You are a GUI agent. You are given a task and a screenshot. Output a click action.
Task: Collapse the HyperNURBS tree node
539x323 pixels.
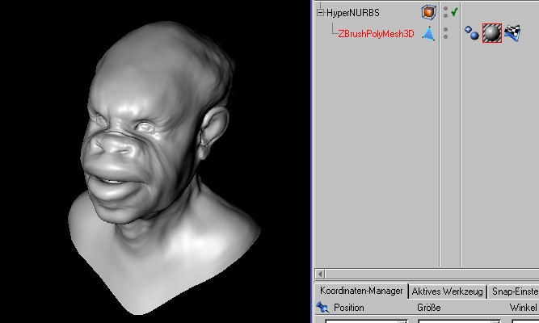[x=320, y=13]
